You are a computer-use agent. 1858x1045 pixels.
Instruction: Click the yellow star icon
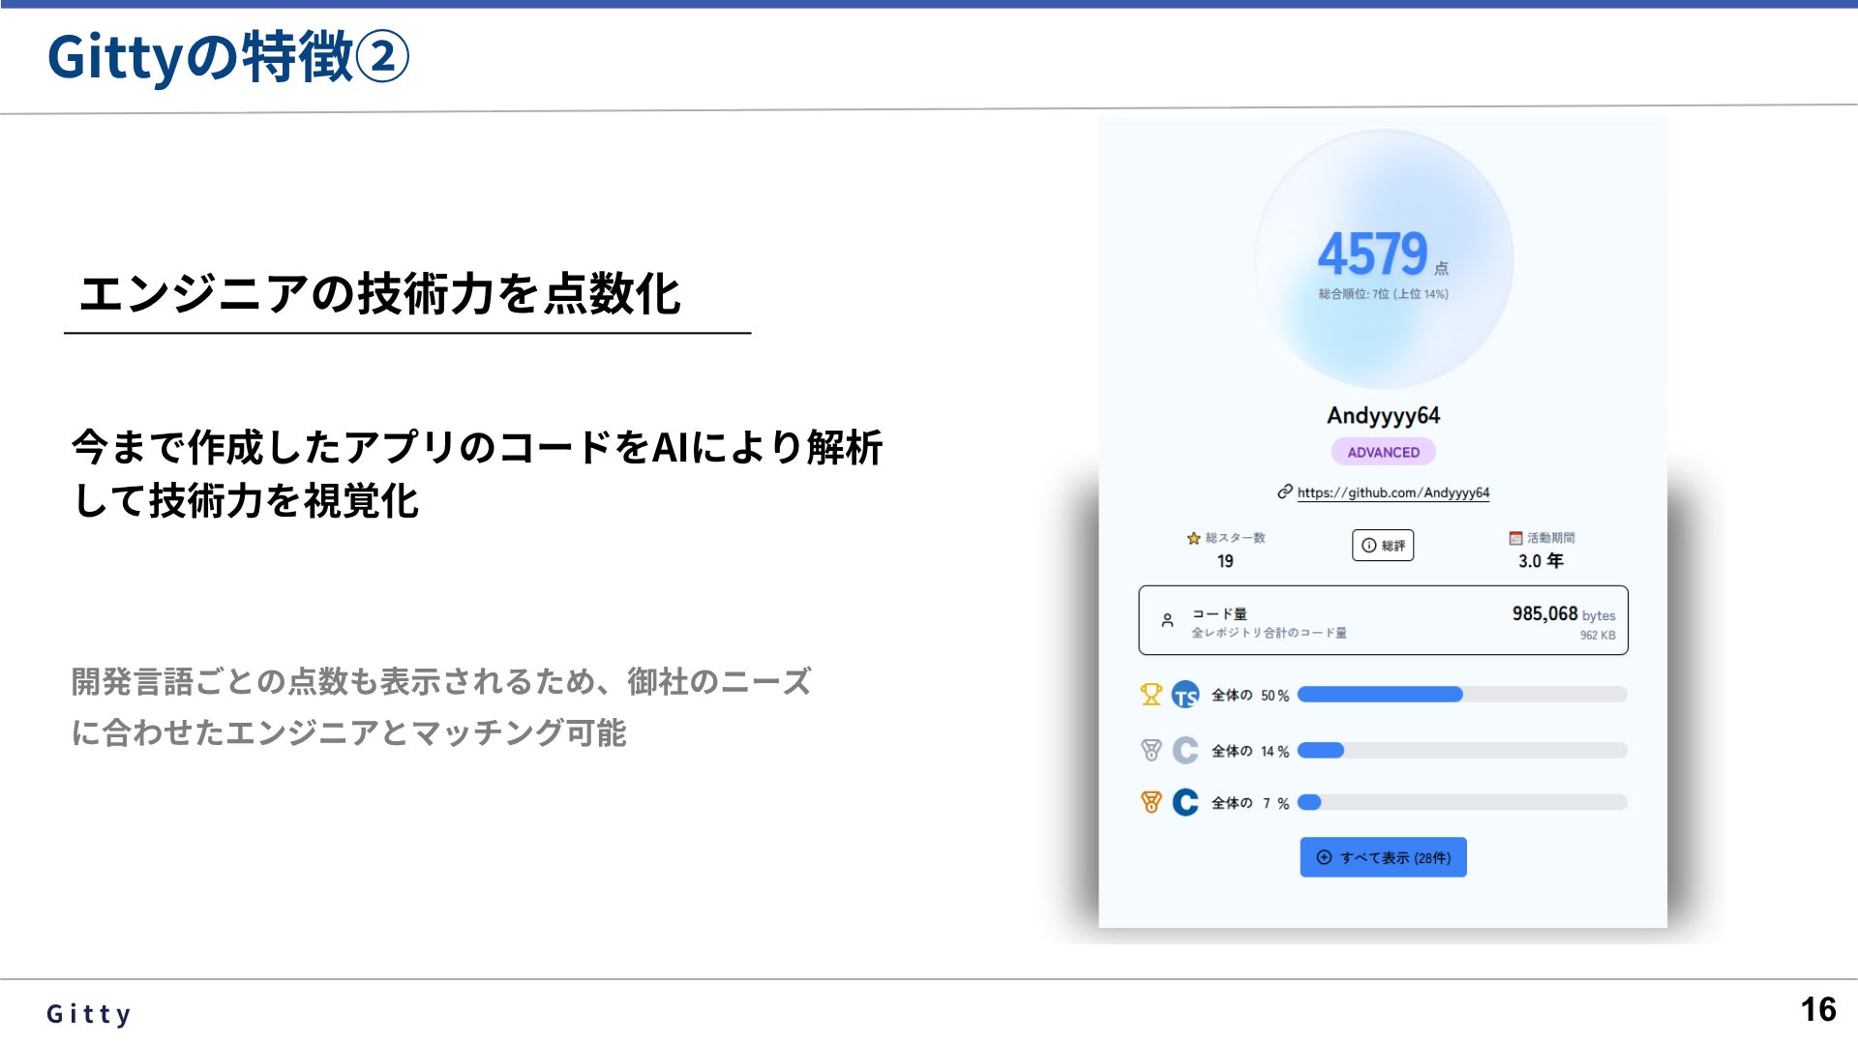[1193, 538]
